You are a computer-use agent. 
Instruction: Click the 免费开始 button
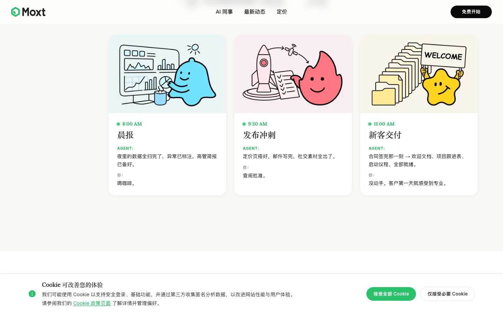[x=471, y=12]
